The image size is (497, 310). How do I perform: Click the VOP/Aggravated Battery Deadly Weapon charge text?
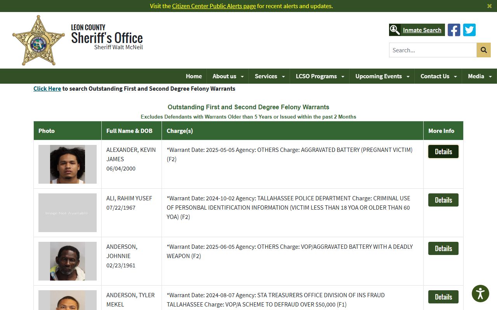[x=290, y=251]
